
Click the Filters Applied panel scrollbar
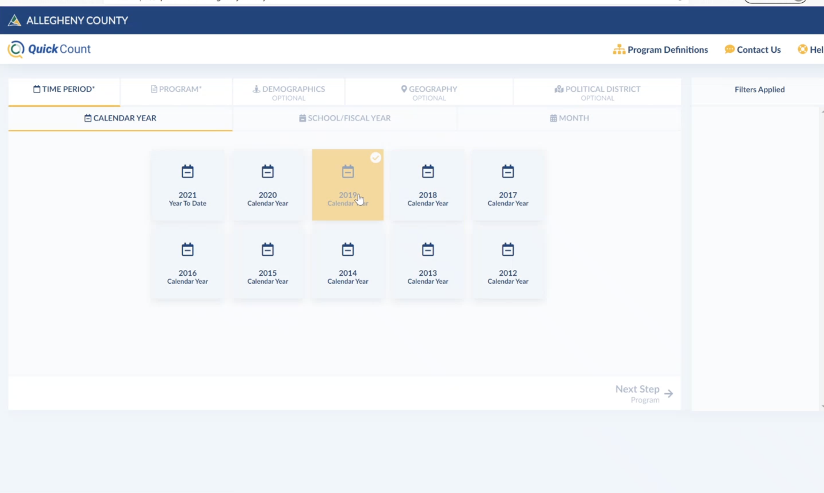822,259
